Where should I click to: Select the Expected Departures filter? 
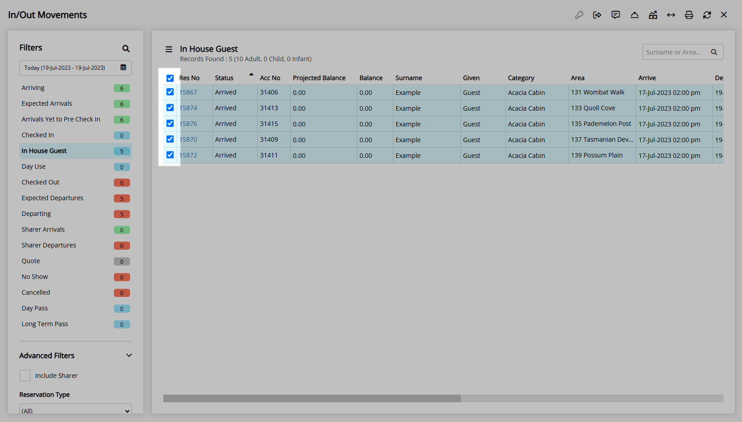click(x=53, y=198)
